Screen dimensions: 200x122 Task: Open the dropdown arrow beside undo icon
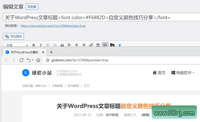pos(33,60)
